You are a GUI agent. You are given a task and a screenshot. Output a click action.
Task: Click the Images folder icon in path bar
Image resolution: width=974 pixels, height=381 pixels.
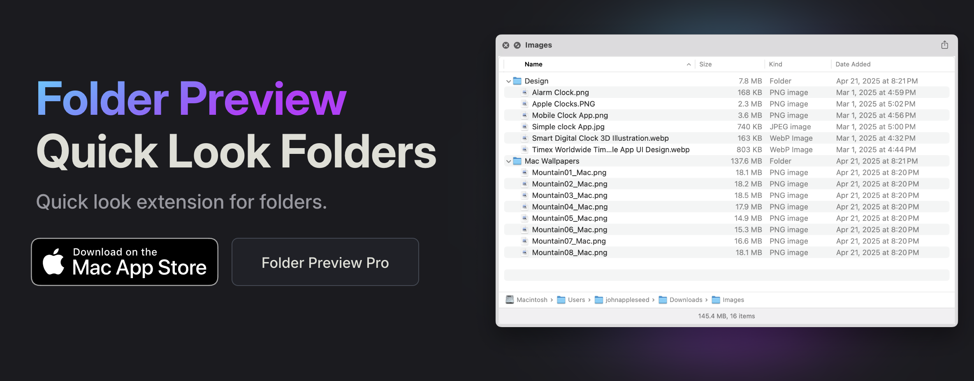coord(716,300)
